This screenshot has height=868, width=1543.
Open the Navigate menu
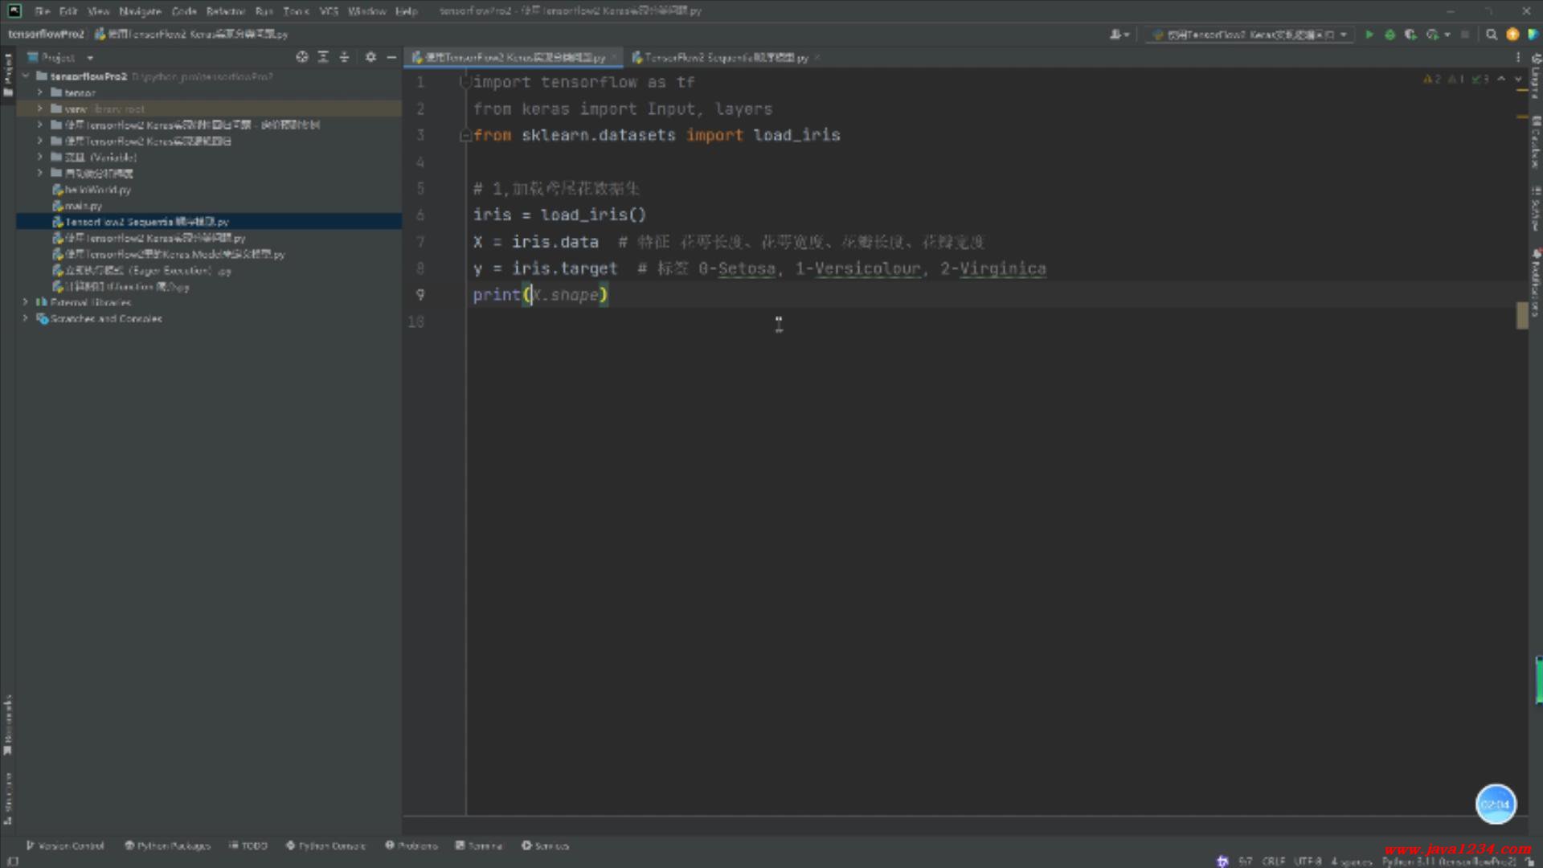[x=140, y=11]
